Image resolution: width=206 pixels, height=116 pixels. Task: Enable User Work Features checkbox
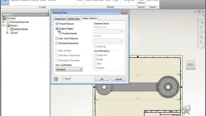click(x=57, y=38)
